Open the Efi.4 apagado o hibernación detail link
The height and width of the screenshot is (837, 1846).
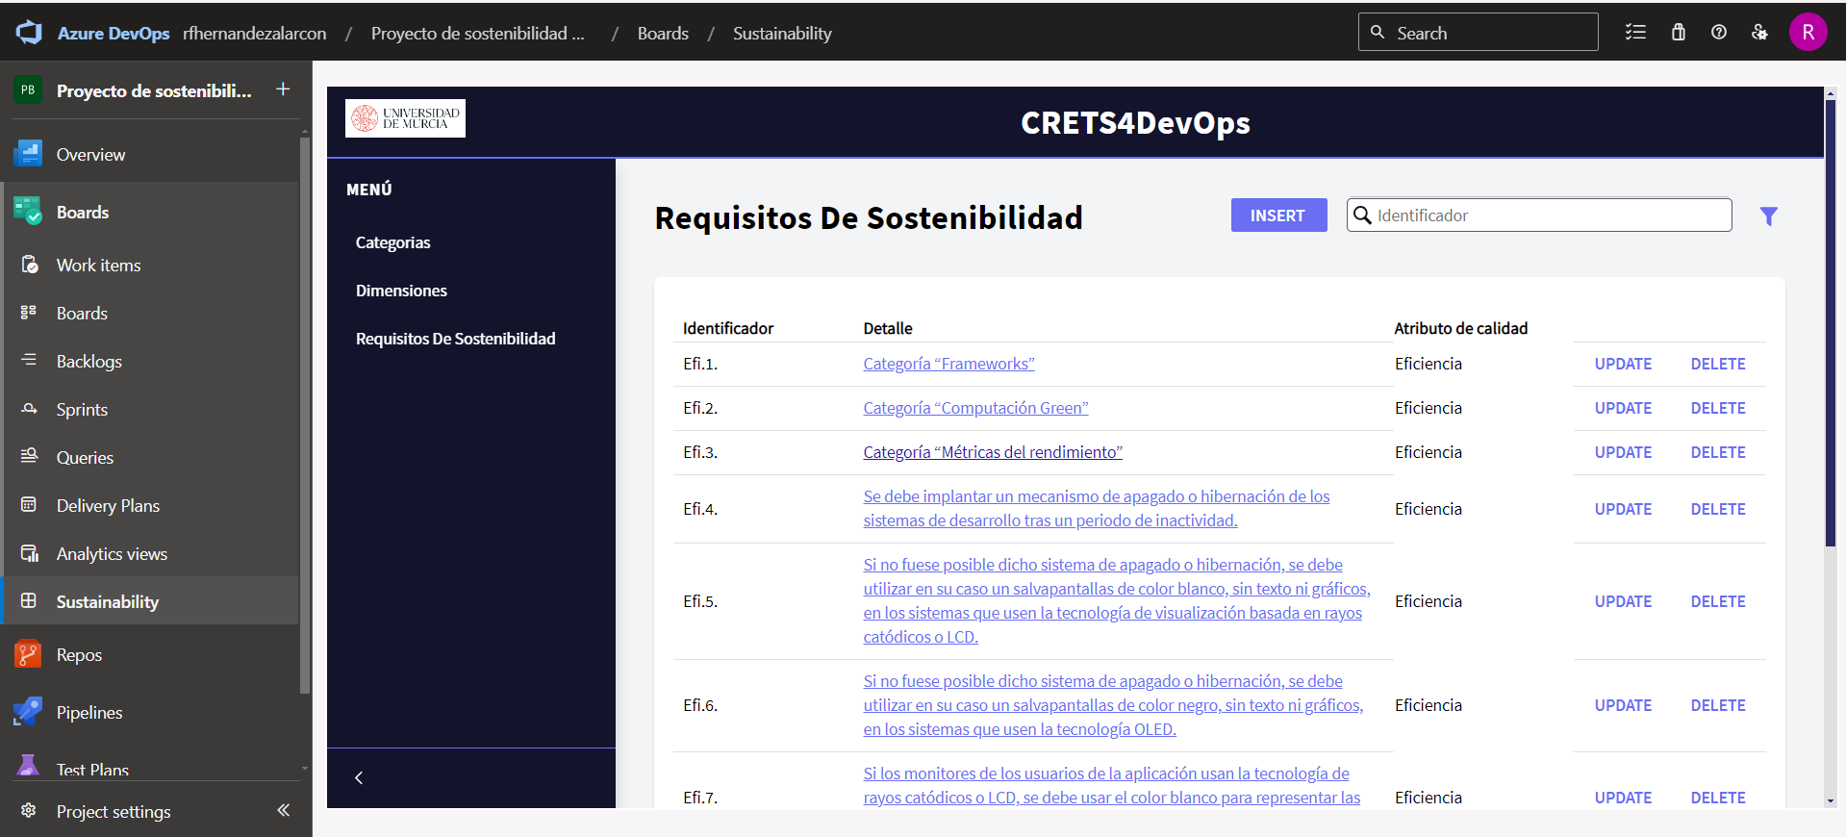click(x=1097, y=508)
